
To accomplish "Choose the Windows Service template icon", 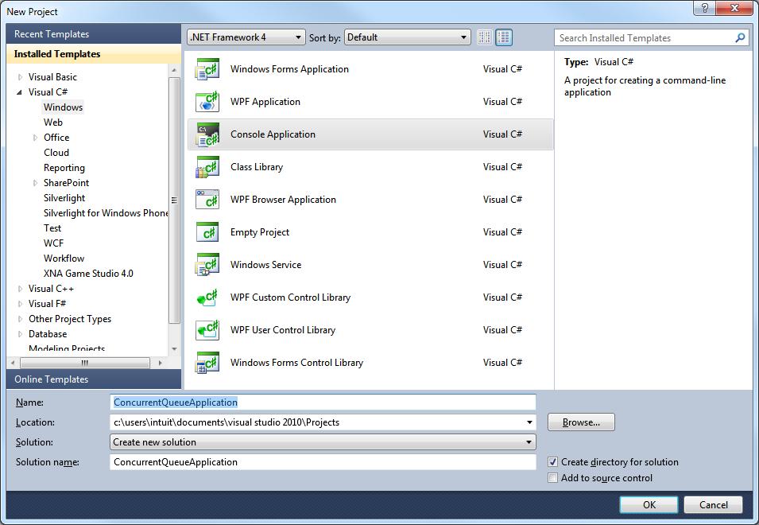I will [x=207, y=265].
